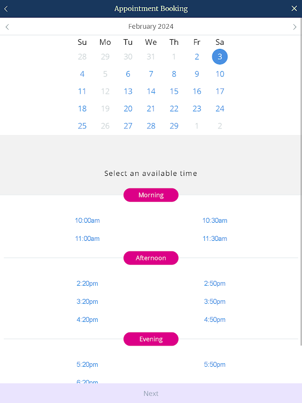This screenshot has height=403, width=302.
Task: Select February 3 on the calendar
Action: (x=219, y=57)
